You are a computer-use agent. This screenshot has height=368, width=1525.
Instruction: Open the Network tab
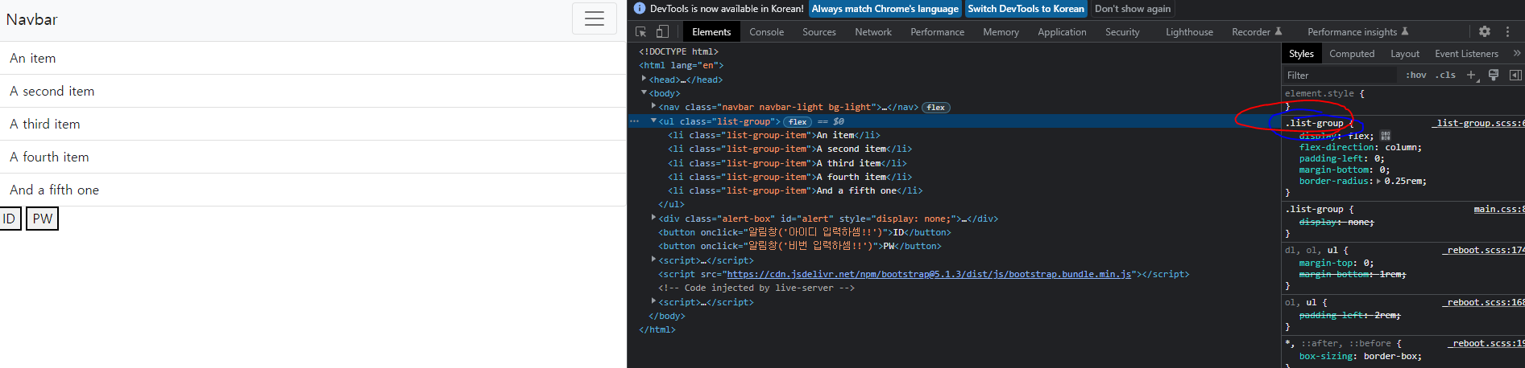pos(873,32)
